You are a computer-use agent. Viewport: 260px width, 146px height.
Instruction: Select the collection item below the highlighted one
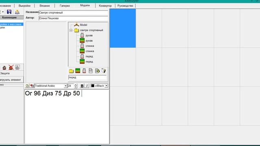point(2,28)
